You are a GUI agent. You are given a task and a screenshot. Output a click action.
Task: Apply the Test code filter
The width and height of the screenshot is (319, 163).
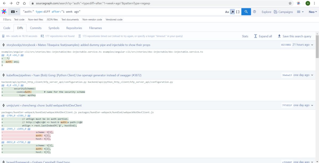[x=19, y=20]
